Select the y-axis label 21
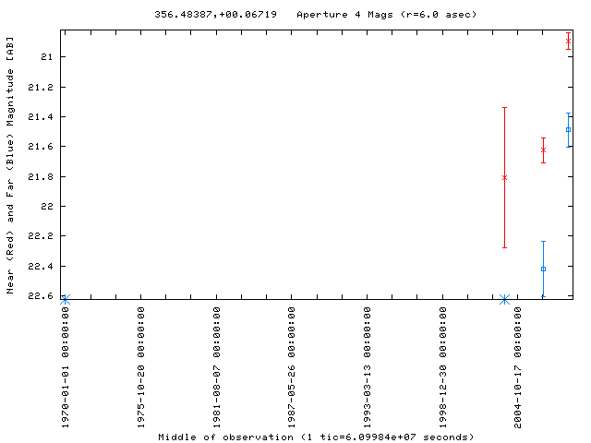 [47, 57]
